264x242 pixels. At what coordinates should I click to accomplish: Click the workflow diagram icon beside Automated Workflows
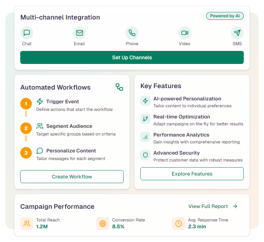point(119,87)
